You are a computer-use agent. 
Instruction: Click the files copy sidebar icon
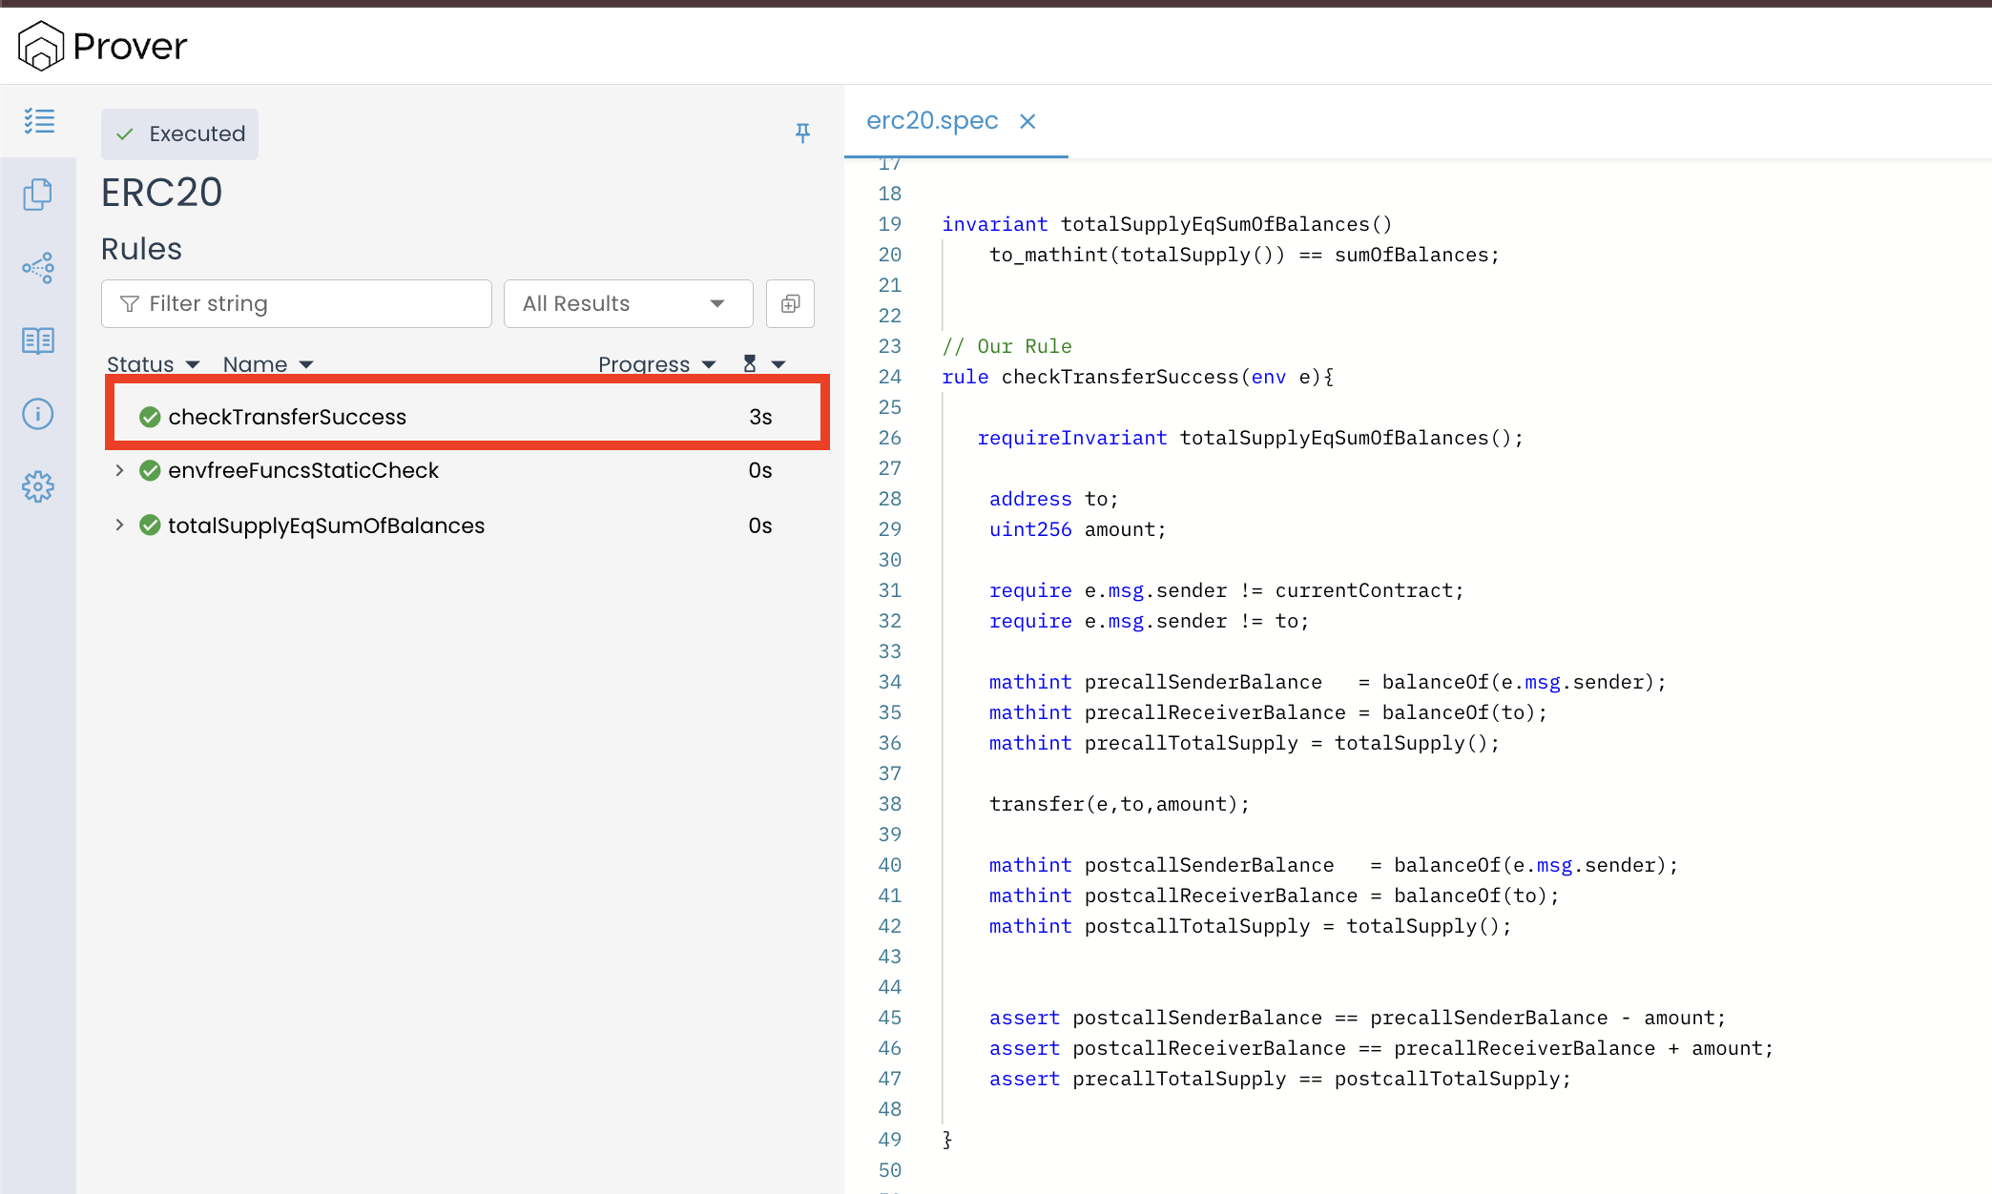tap(38, 195)
